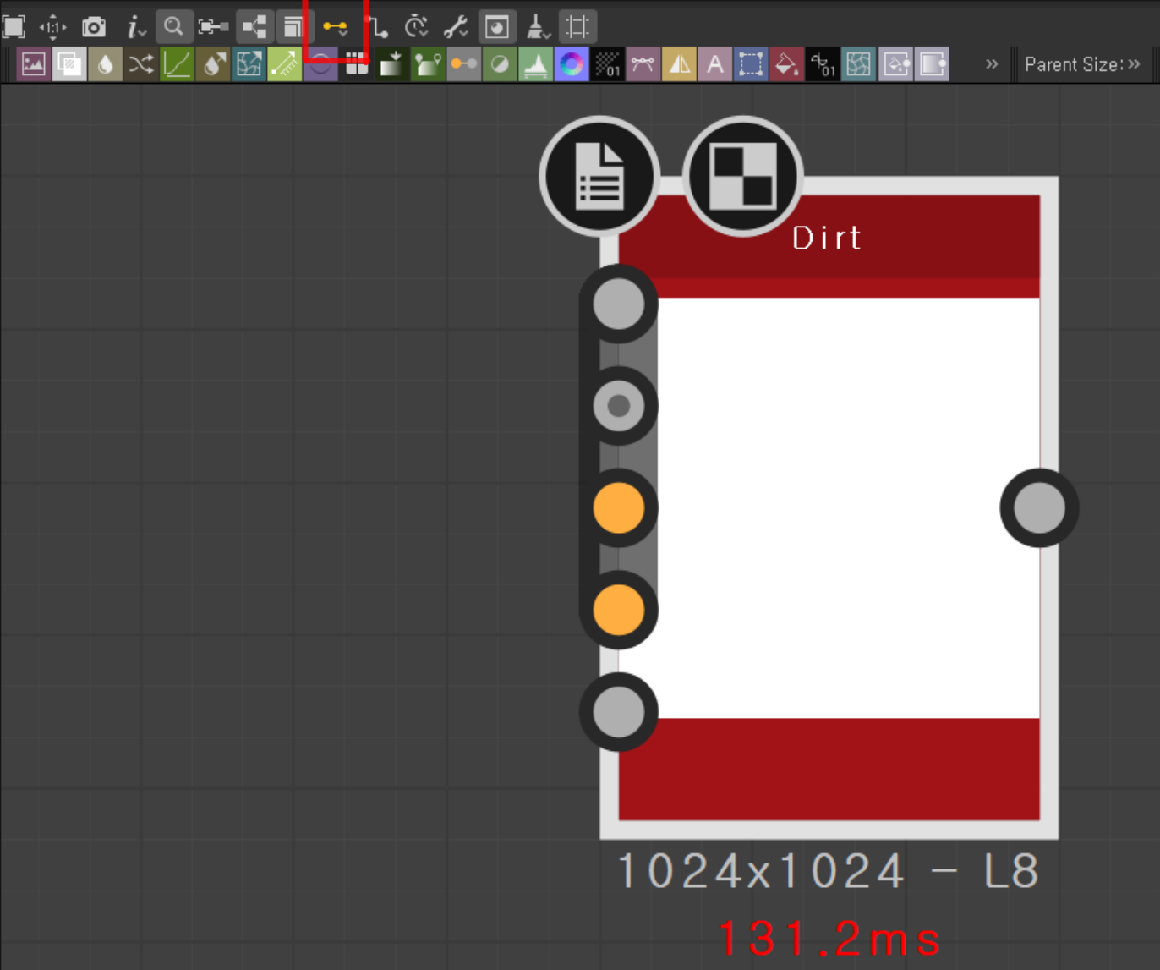Add a Directional Blur node
This screenshot has width=1160, height=970.
pyautogui.click(x=213, y=64)
